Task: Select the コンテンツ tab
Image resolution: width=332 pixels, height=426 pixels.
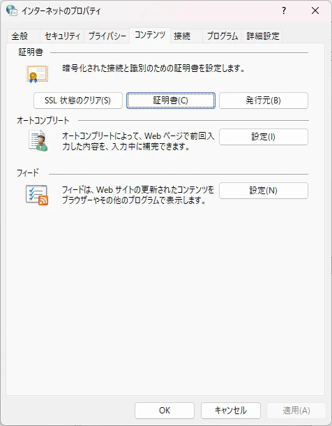Action: (x=150, y=35)
